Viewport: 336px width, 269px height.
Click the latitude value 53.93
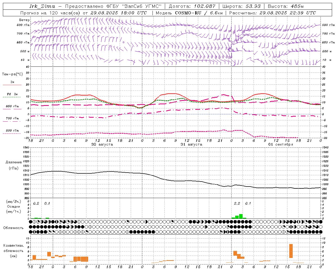click(x=253, y=6)
